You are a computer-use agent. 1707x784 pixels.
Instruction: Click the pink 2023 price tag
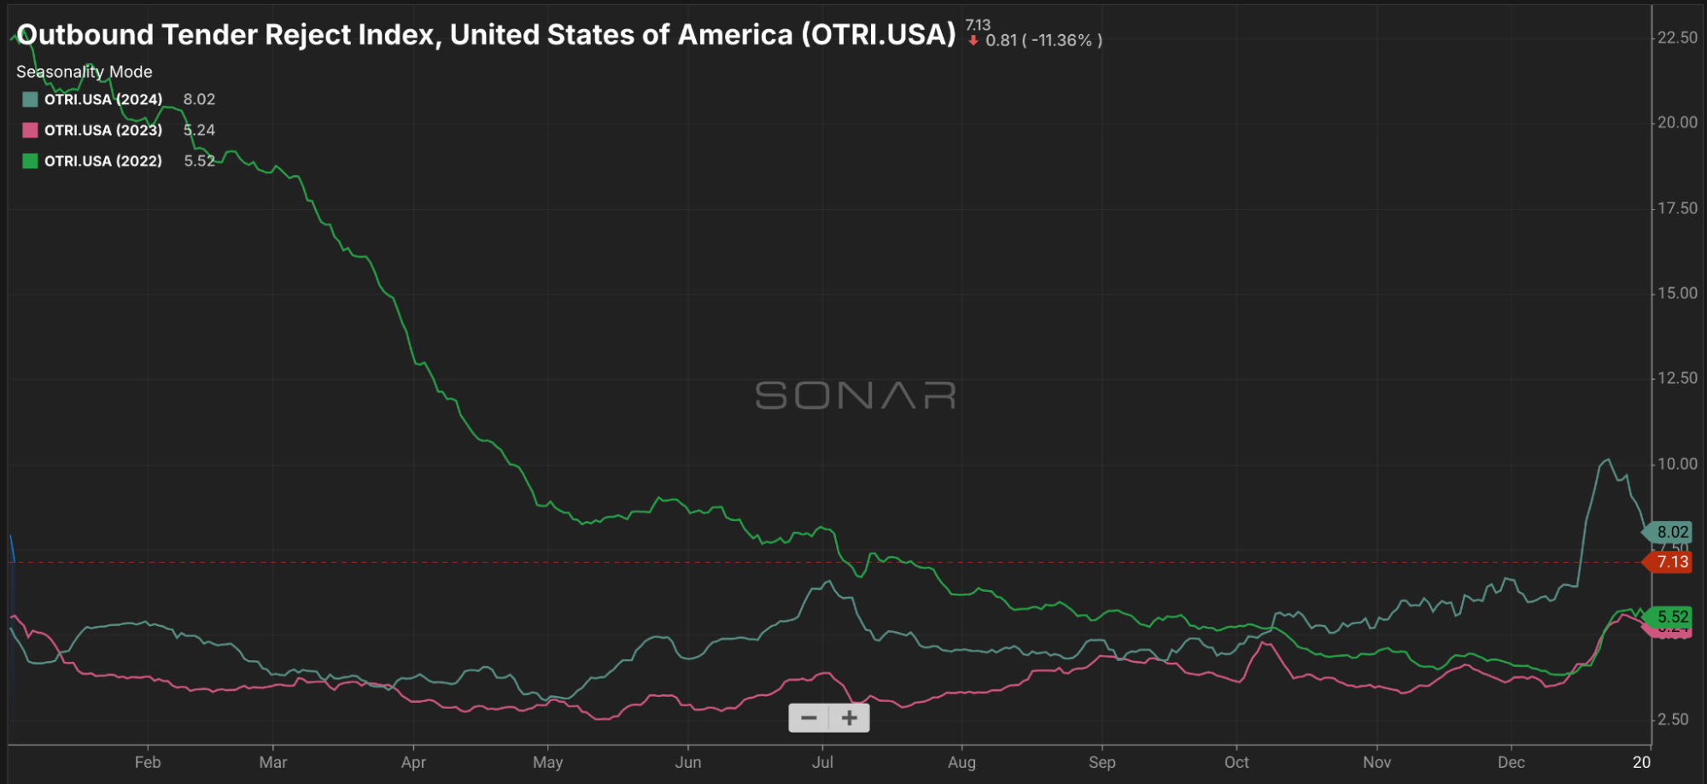(1672, 632)
